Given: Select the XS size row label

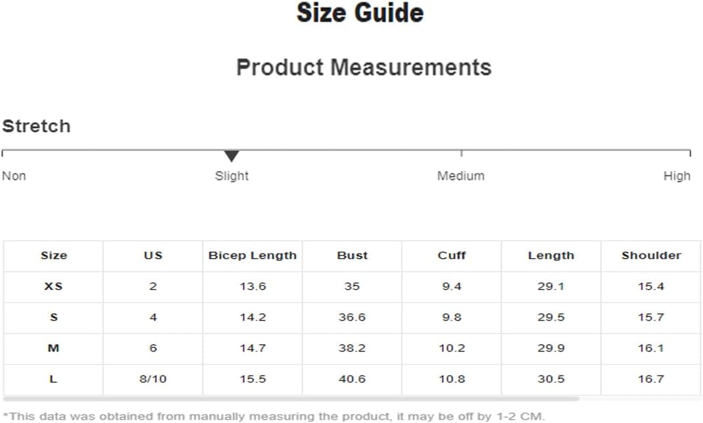Looking at the screenshot, I should tap(53, 286).
